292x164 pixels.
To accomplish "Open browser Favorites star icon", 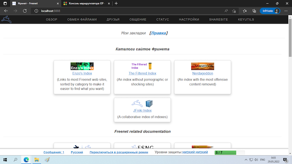I will 245,11.
